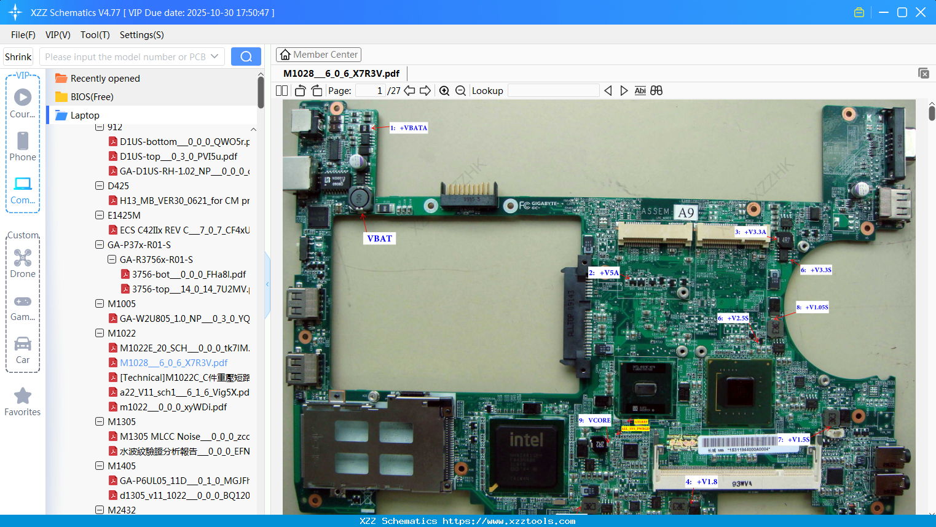
Task: Open the Game console category
Action: click(23, 307)
